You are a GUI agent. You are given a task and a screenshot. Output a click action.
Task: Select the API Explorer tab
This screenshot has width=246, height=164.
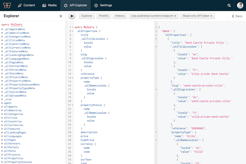75,5
